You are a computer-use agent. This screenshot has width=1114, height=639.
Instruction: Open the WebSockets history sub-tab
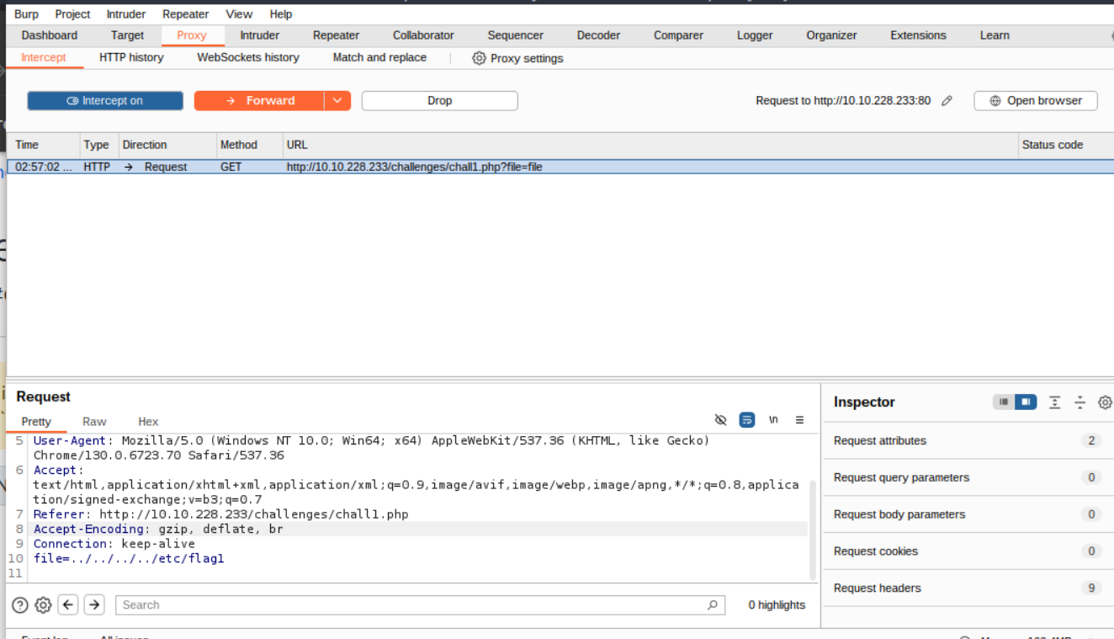[248, 58]
